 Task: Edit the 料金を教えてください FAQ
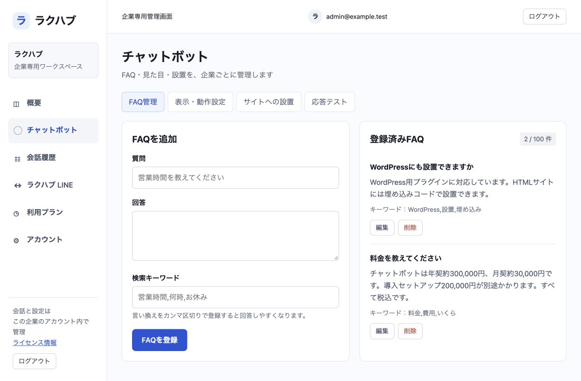(x=382, y=331)
